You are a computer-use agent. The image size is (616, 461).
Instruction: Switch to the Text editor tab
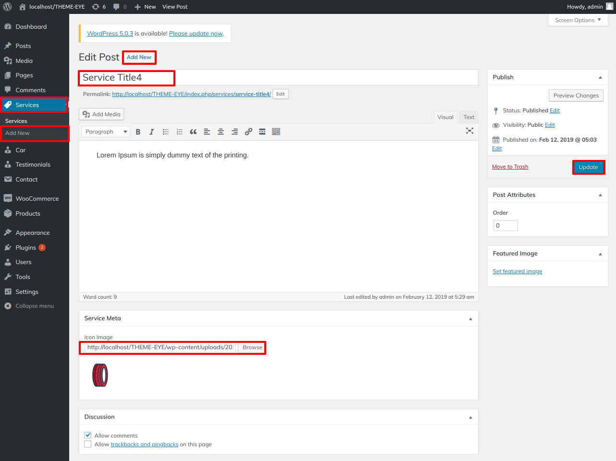(468, 117)
